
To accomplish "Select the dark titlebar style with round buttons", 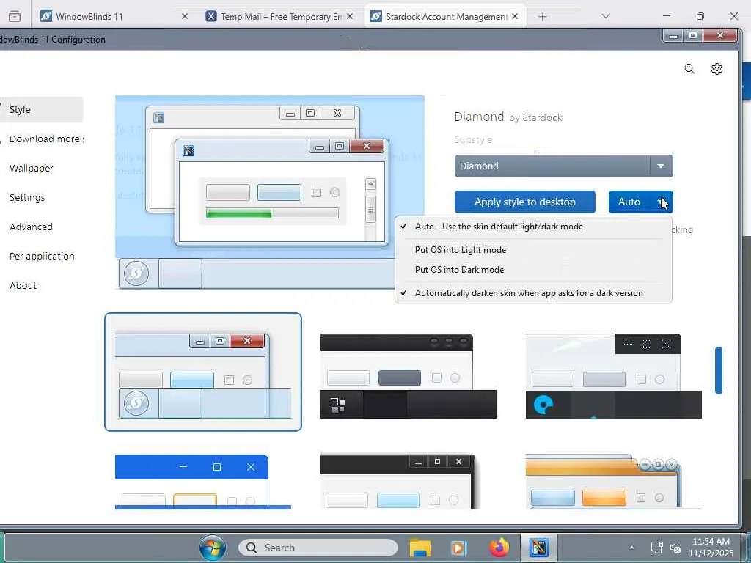I will tap(408, 376).
